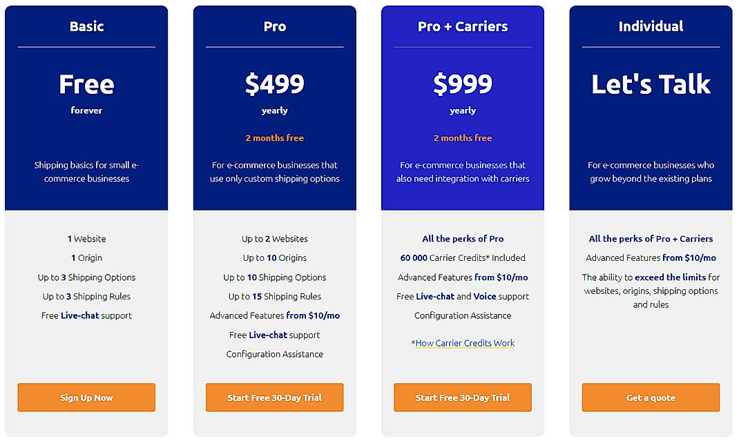Start Free 30-Day Trial for Pro + Carriers
Image resolution: width=739 pixels, height=441 pixels.
pyautogui.click(x=462, y=398)
